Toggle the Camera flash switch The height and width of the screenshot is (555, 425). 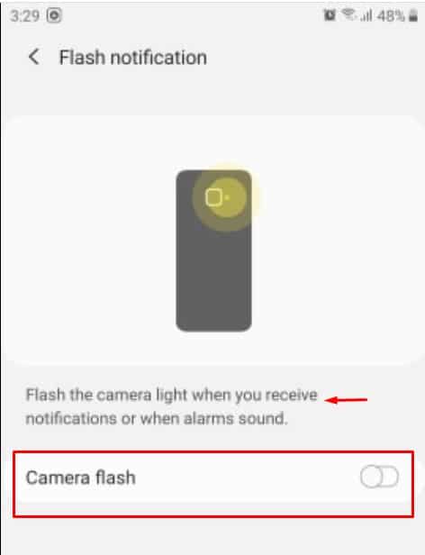point(379,477)
